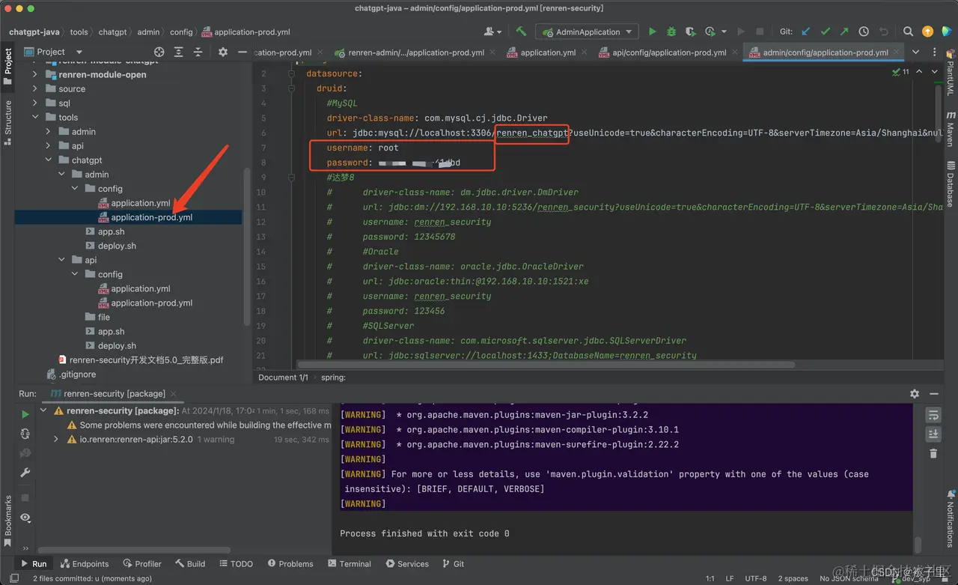Click UTF-8 encoding in status bar
This screenshot has height=585, width=958.
pyautogui.click(x=755, y=578)
